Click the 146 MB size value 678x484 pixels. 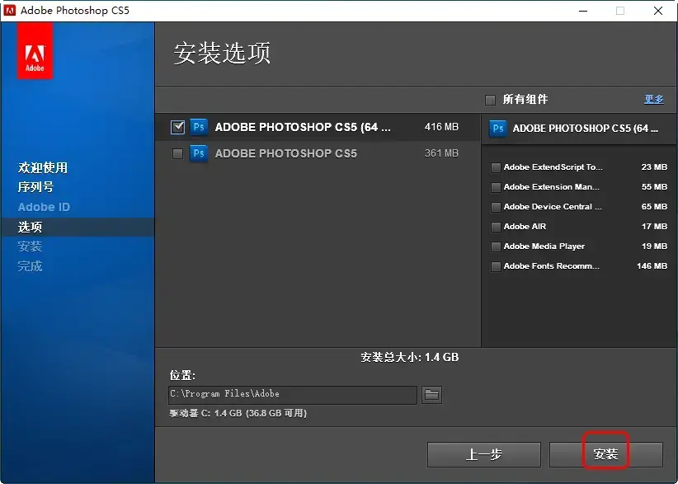click(652, 266)
